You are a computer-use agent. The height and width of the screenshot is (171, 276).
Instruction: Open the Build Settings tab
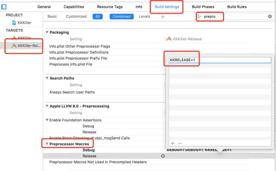[167, 7]
